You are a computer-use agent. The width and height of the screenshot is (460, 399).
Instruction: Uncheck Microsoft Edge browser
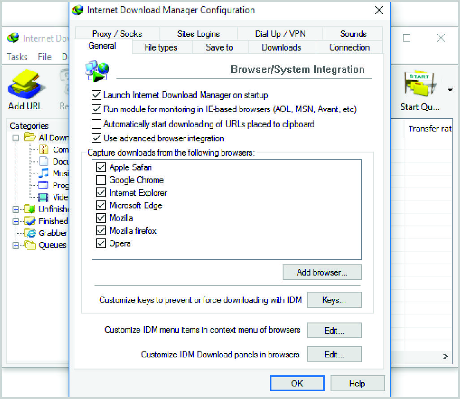101,205
